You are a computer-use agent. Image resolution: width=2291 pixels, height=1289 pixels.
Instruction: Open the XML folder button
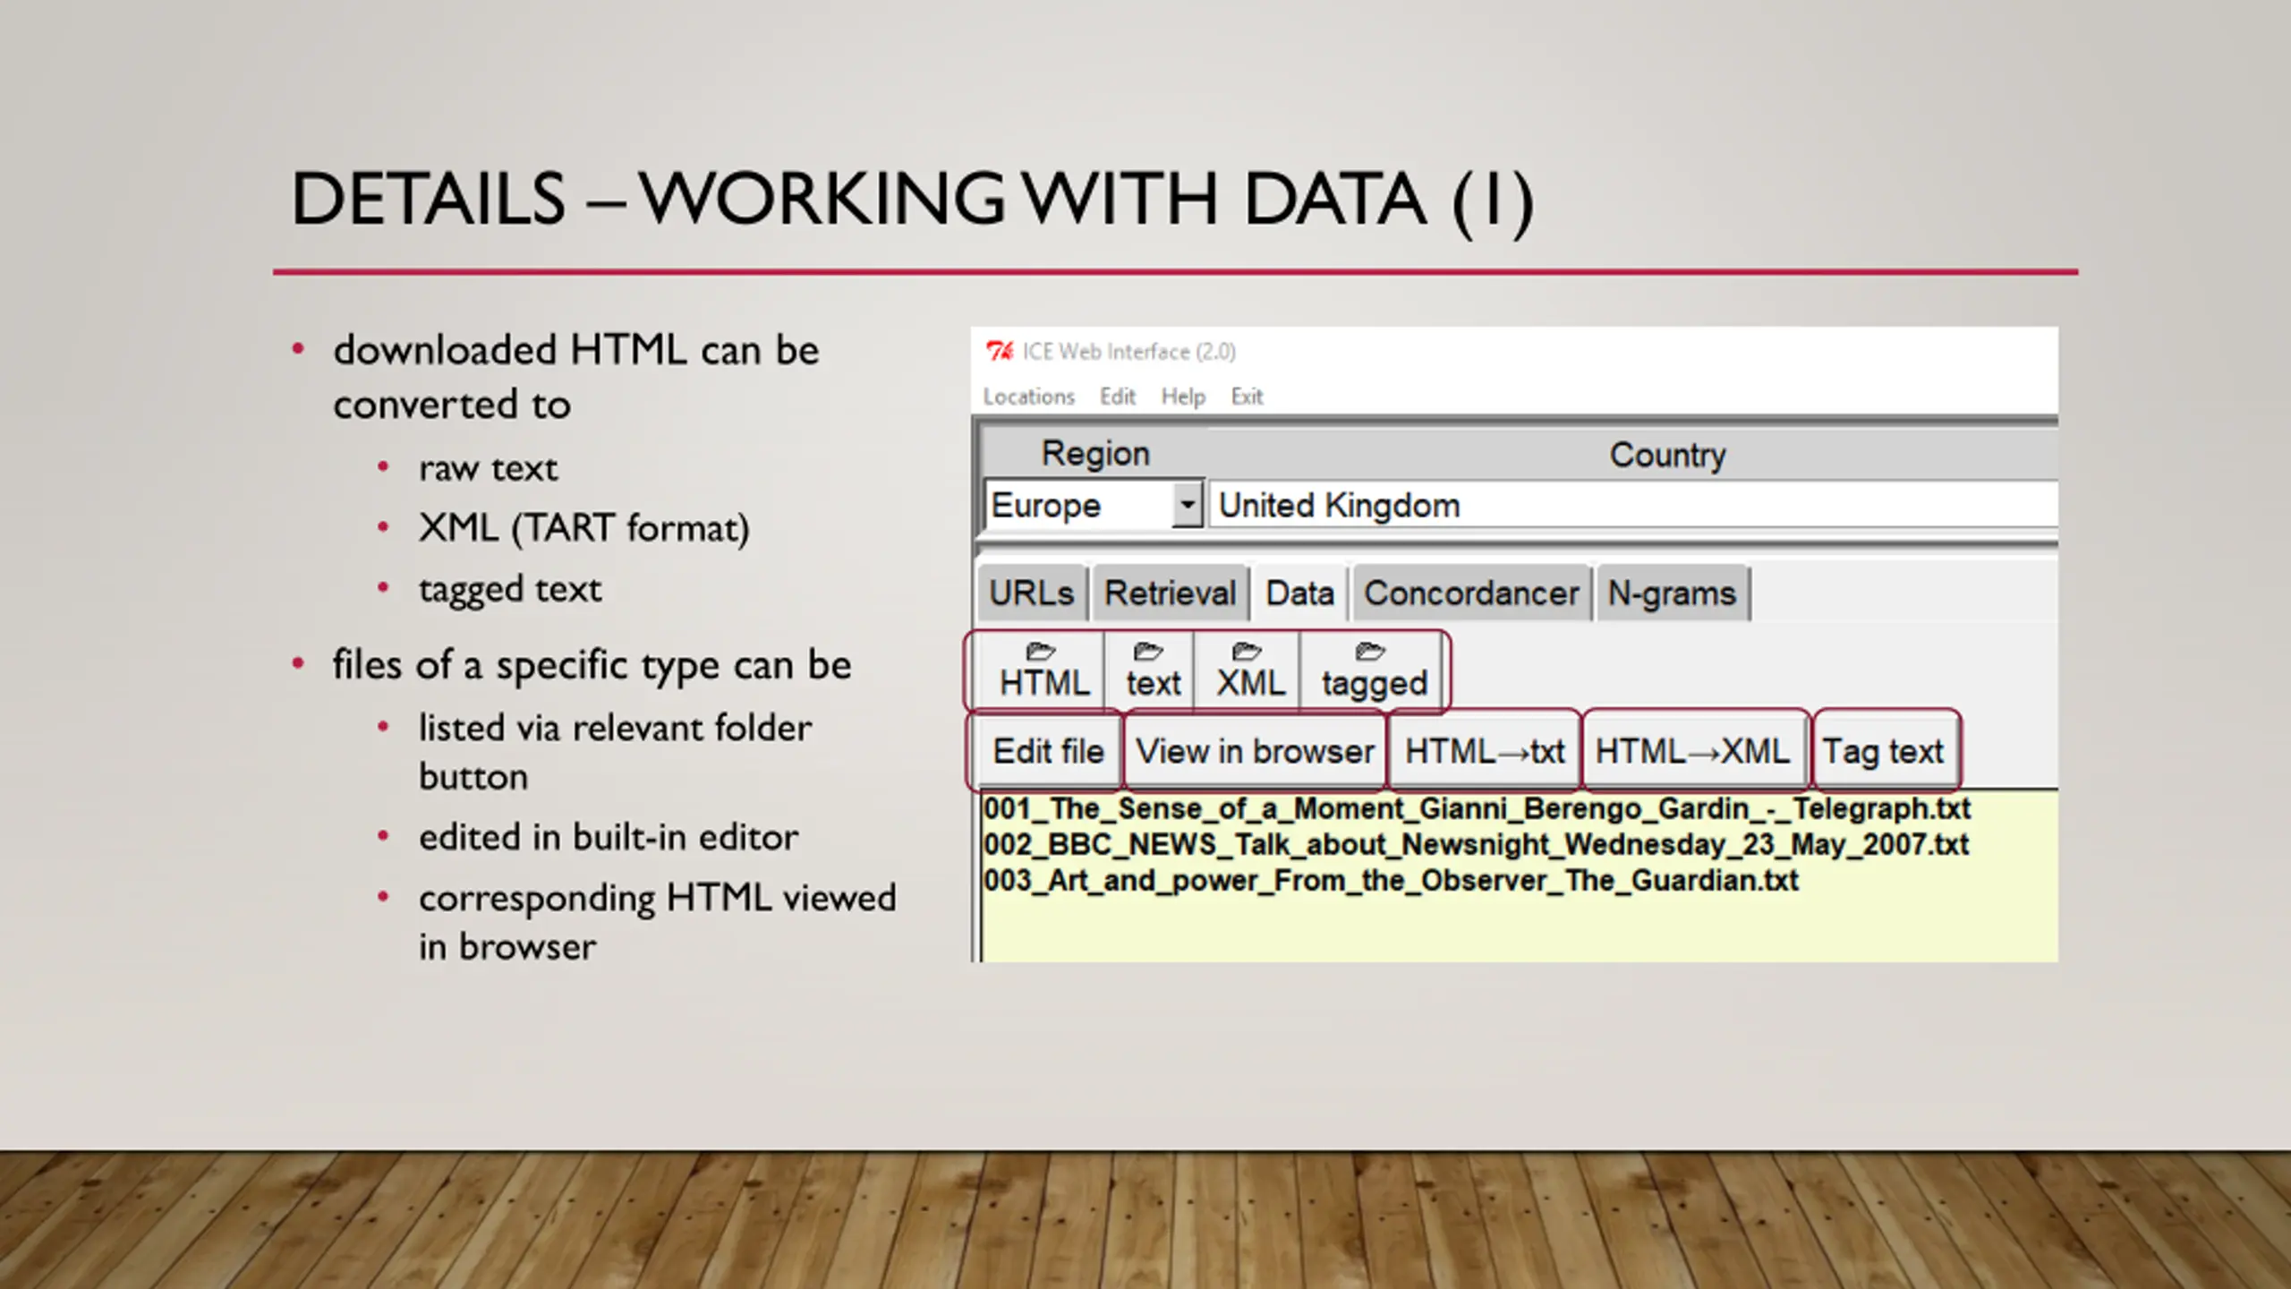click(x=1249, y=670)
